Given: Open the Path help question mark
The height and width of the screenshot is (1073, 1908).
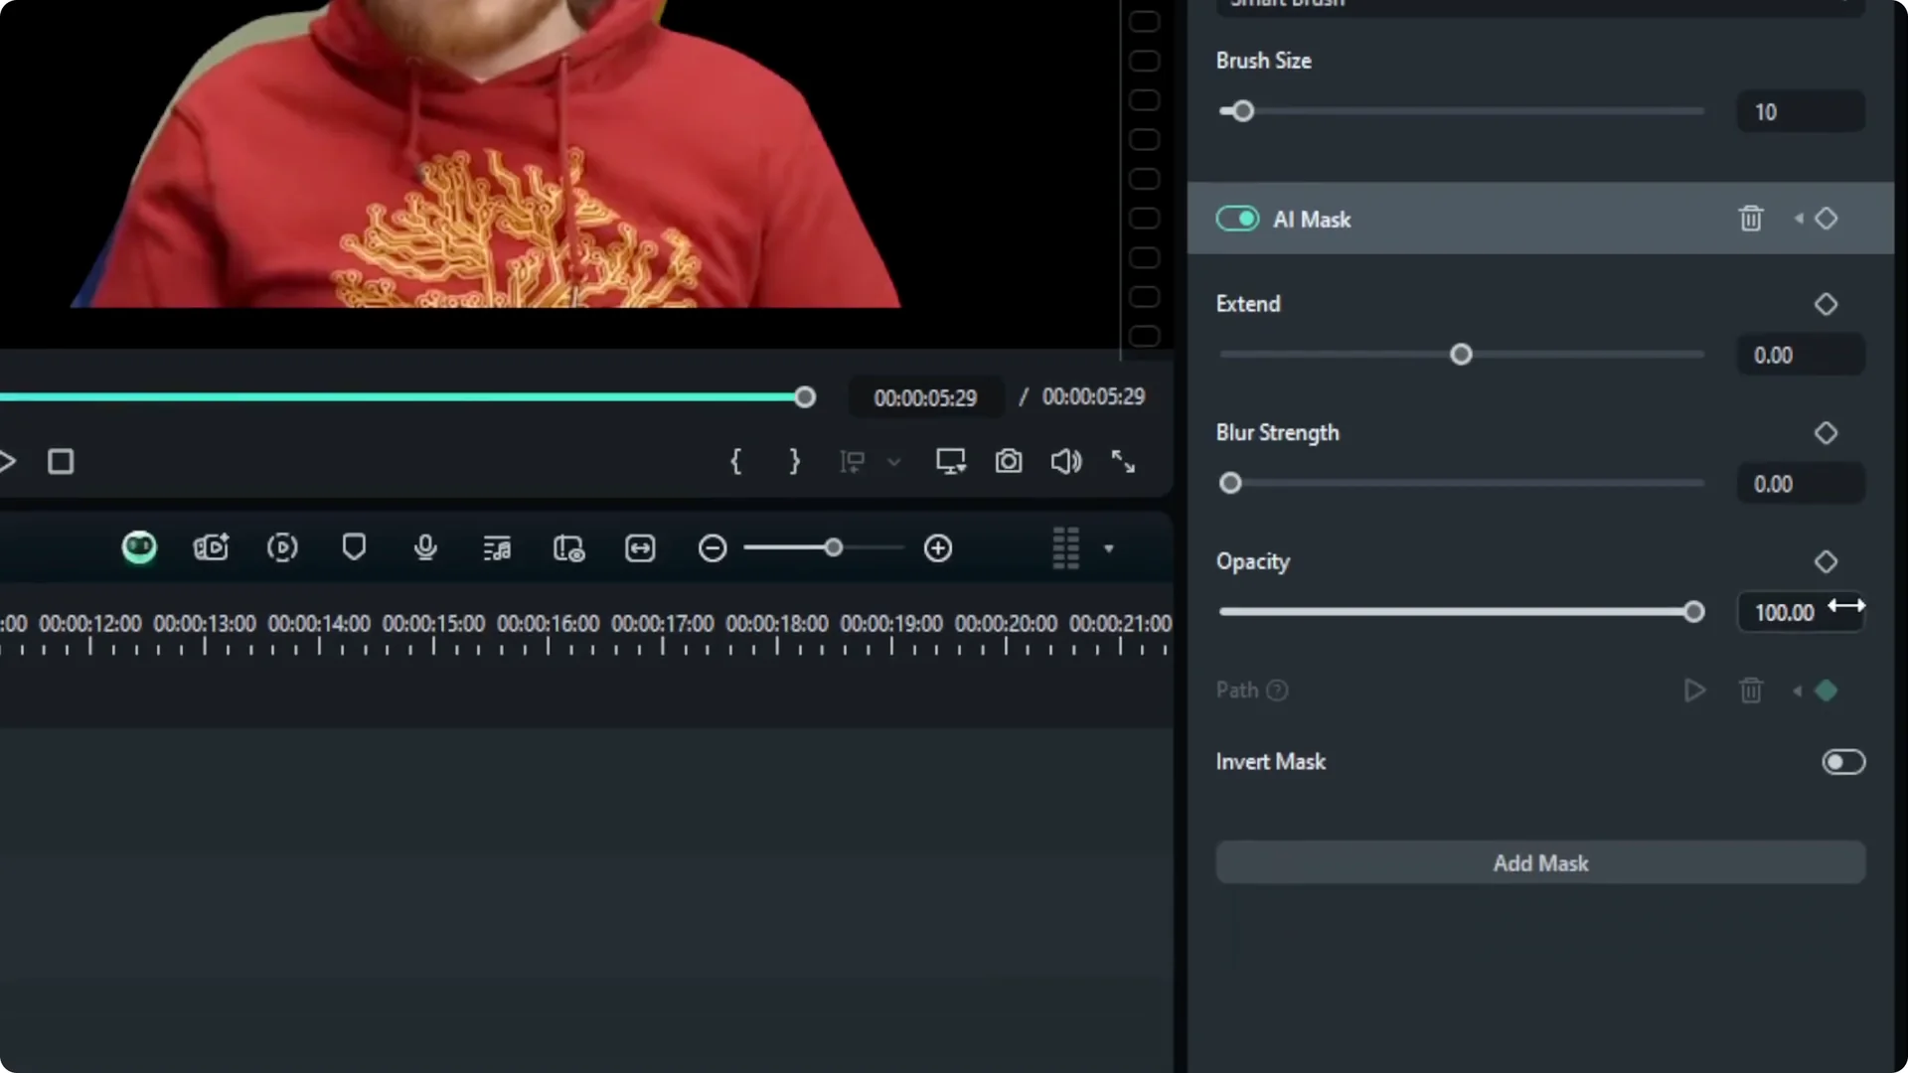Looking at the screenshot, I should pos(1277,690).
